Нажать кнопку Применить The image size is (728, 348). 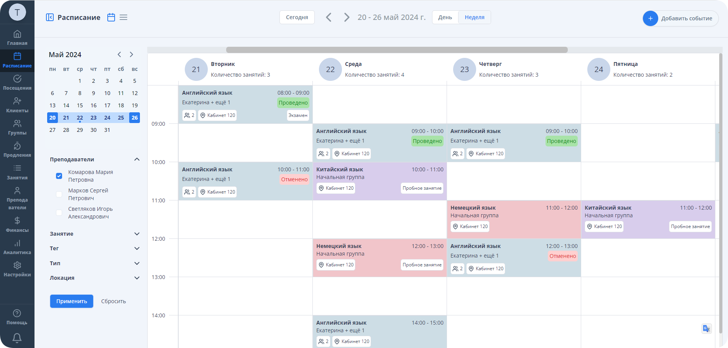[71, 301]
